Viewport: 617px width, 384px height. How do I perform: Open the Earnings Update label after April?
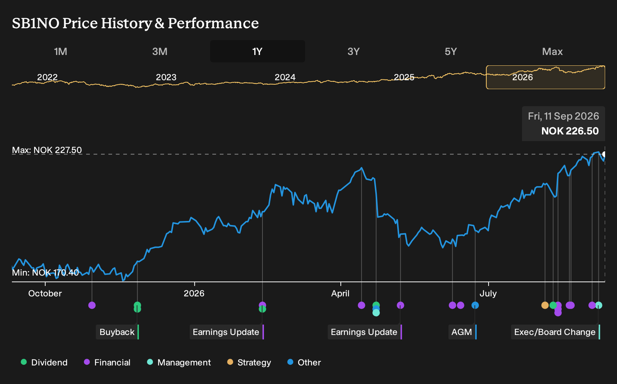pos(365,332)
